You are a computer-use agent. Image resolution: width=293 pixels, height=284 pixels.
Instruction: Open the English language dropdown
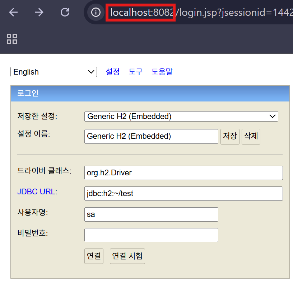[54, 72]
